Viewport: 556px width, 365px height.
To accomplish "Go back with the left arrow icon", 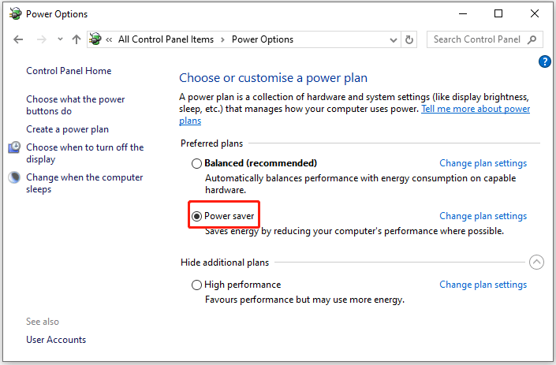I will tap(18, 39).
